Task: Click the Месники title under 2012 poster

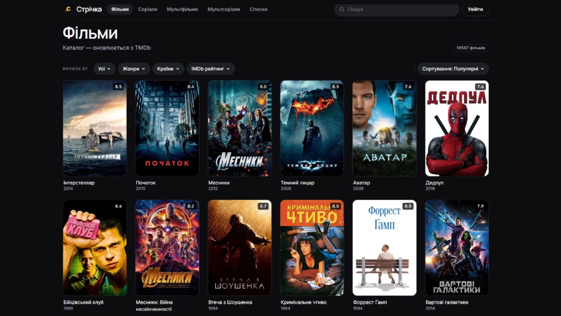Action: [219, 183]
